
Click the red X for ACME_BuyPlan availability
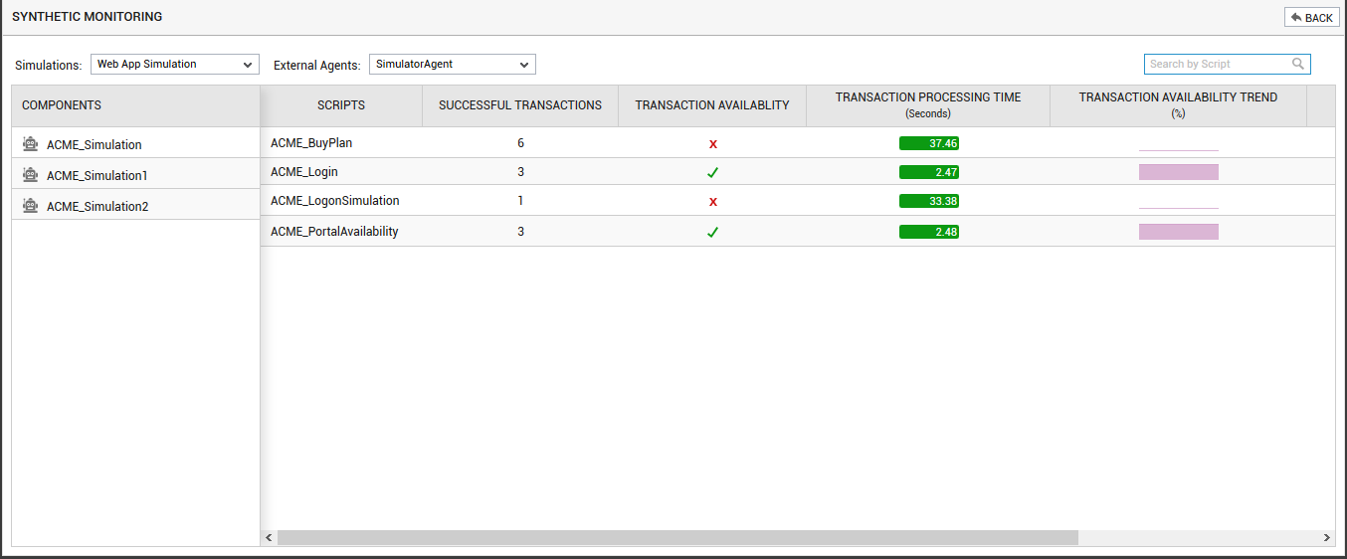click(713, 144)
